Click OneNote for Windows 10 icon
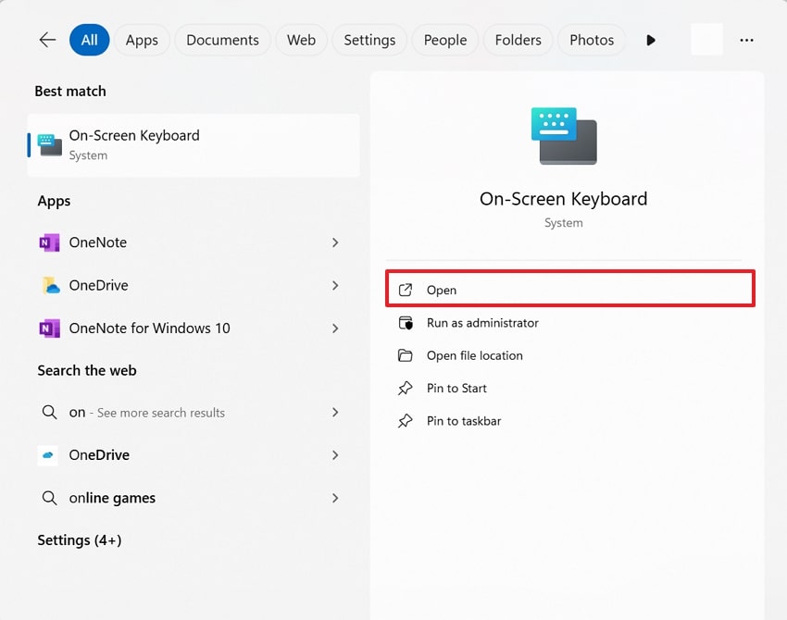 [49, 329]
